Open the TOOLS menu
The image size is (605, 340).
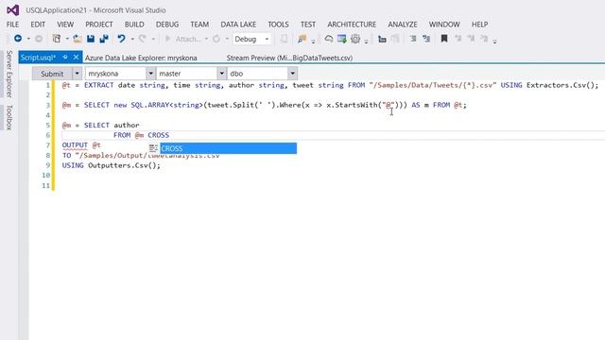pos(278,25)
